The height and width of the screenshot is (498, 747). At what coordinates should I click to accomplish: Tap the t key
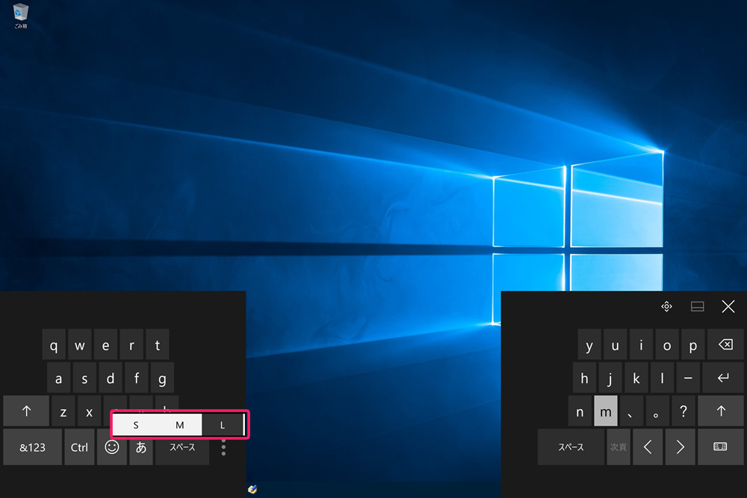[157, 345]
